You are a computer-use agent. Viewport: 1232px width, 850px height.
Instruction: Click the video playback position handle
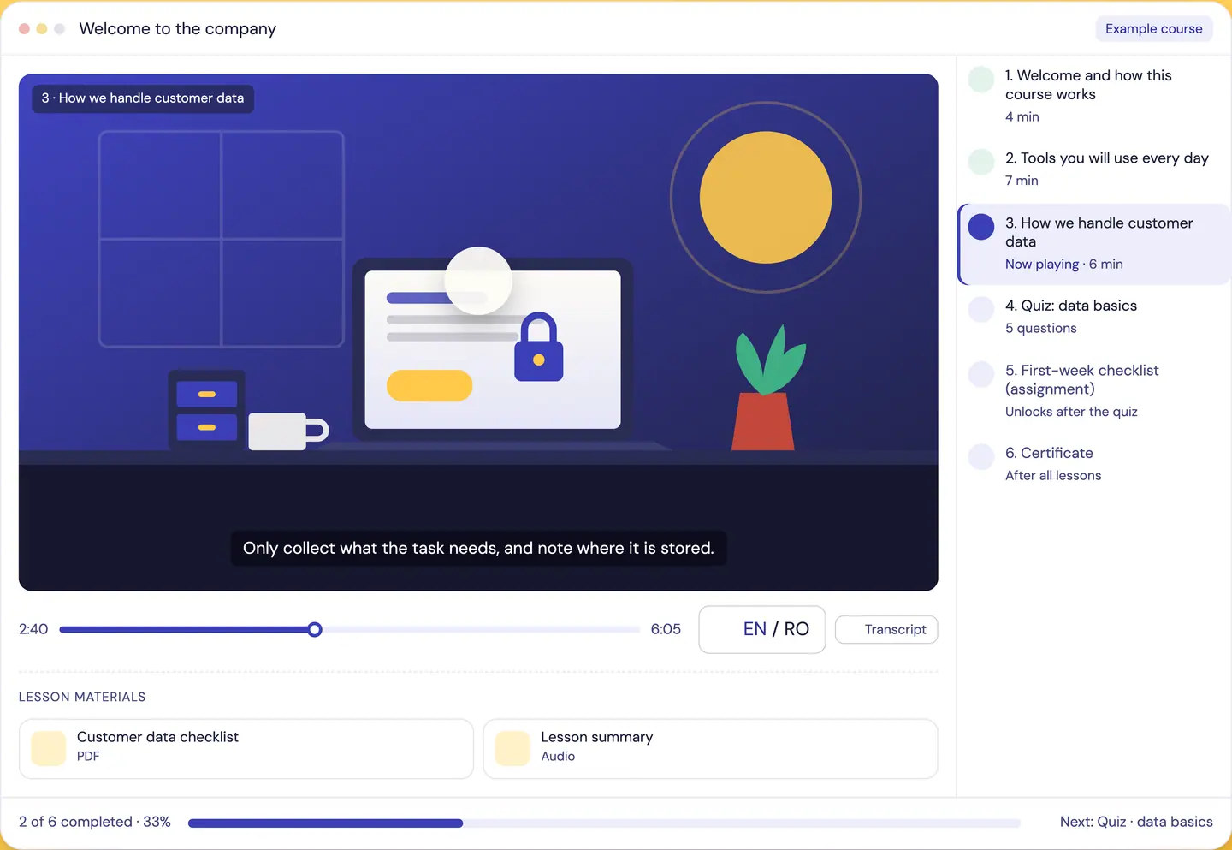(x=315, y=630)
